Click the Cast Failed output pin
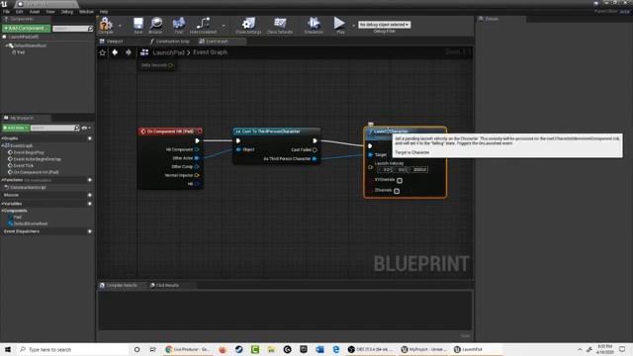Viewport: 633px width, 356px height. tap(315, 149)
